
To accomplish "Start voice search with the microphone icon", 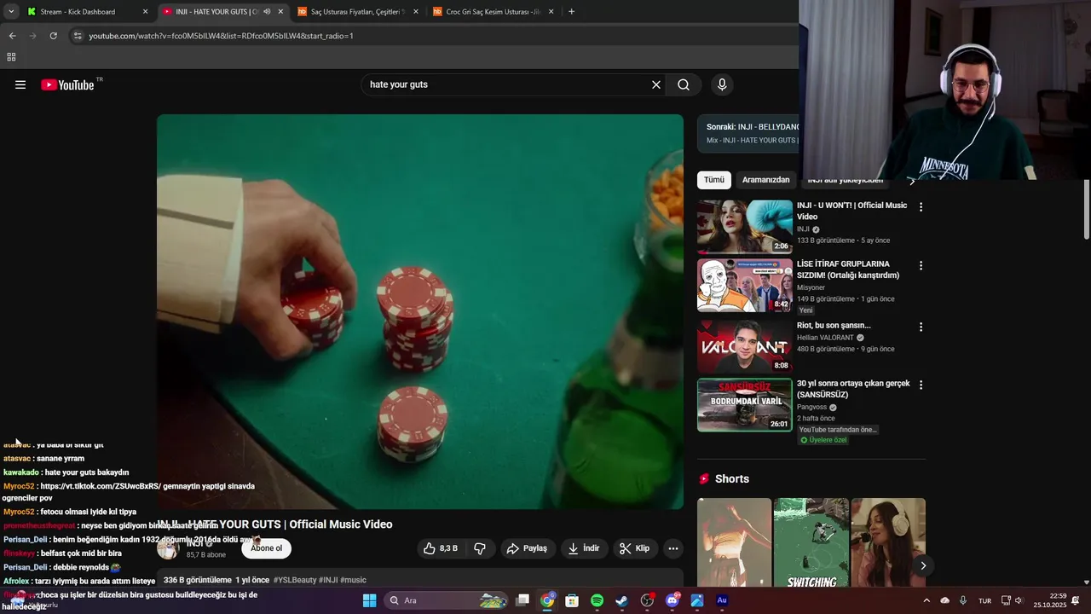I will (x=722, y=84).
